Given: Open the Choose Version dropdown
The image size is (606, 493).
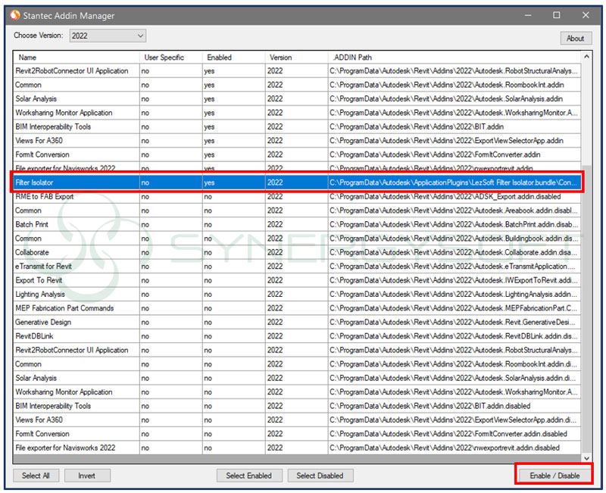Looking at the screenshot, I should click(108, 36).
